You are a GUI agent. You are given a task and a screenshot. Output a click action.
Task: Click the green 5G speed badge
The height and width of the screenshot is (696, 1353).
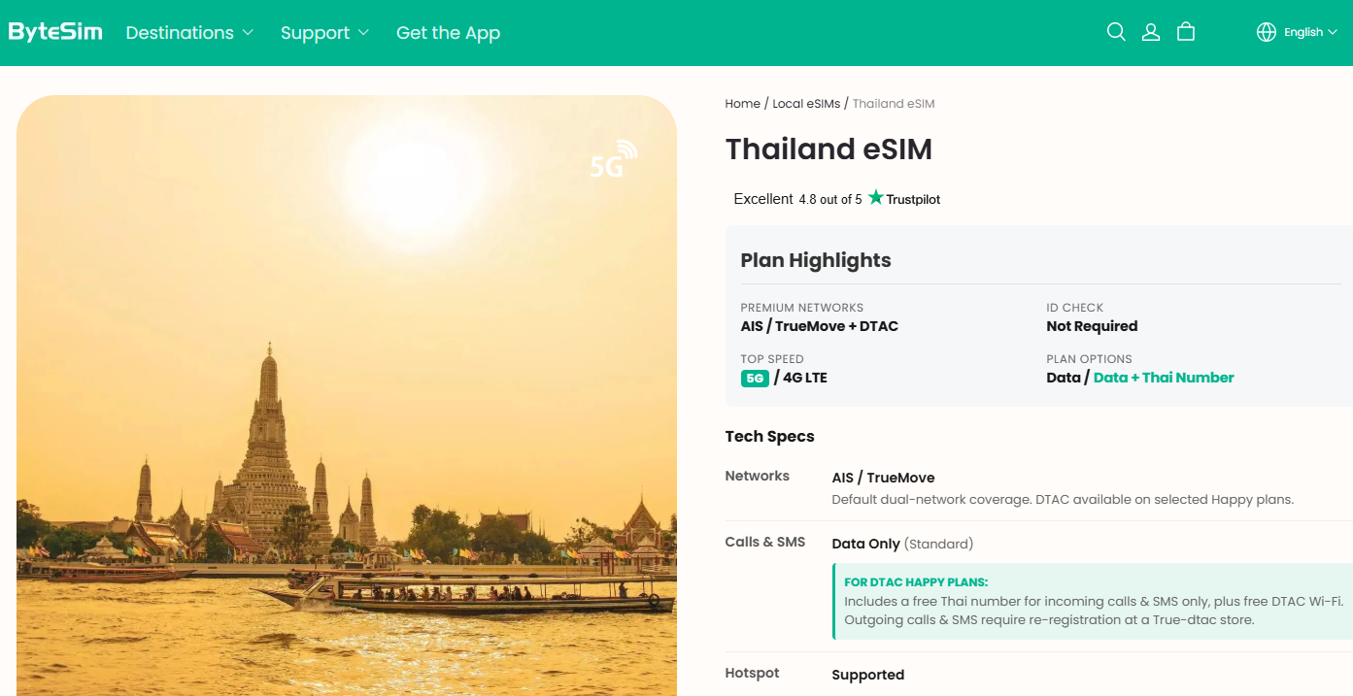tap(755, 379)
